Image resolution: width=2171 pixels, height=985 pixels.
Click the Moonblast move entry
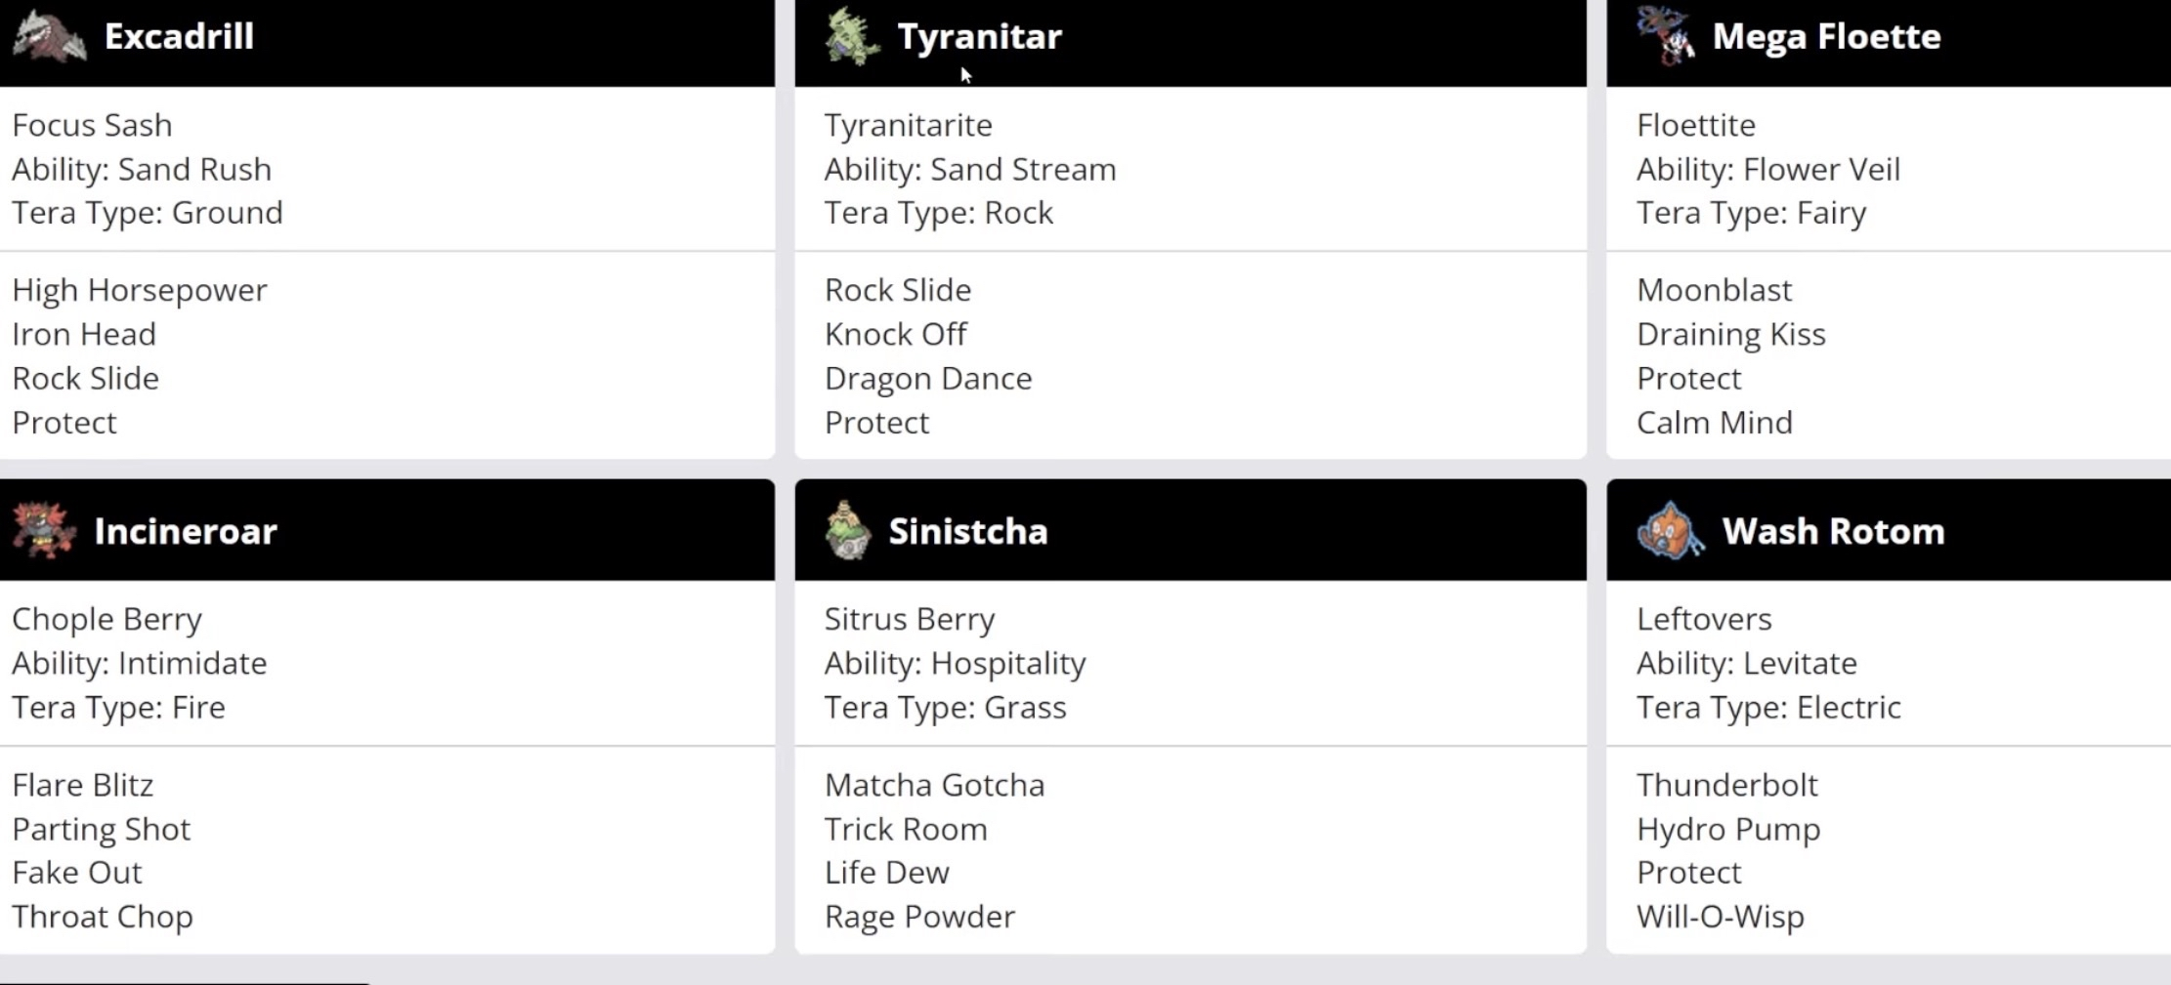1713,289
